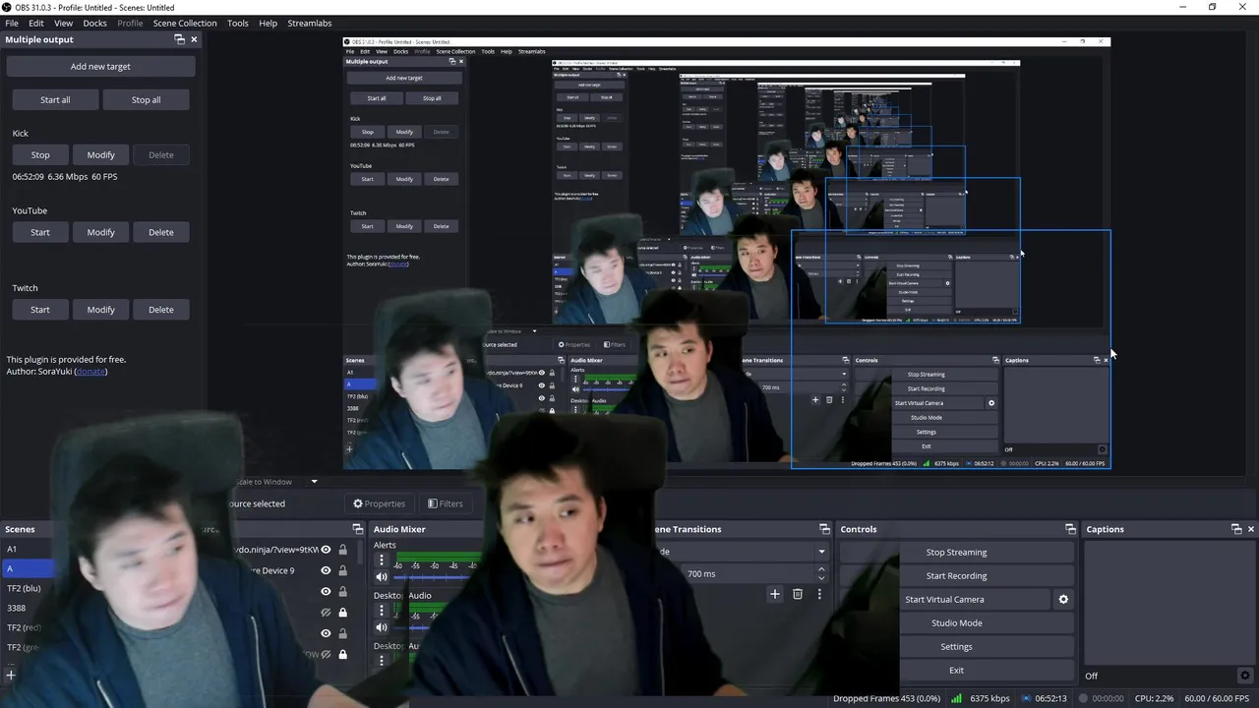Float the Captions dock
The height and width of the screenshot is (708, 1259).
coord(1236,529)
